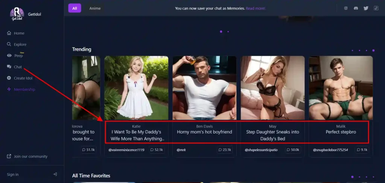Viewport: 385px width, 183px height.
Task: Click the Explore label
Action: [x=20, y=44]
